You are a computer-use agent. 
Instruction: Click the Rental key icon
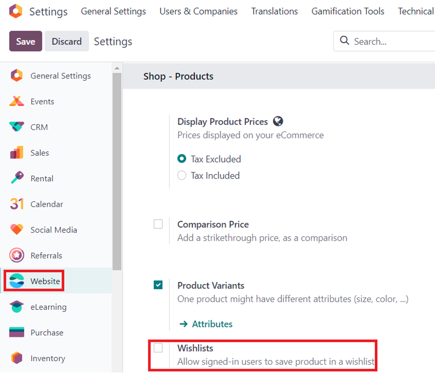point(17,178)
